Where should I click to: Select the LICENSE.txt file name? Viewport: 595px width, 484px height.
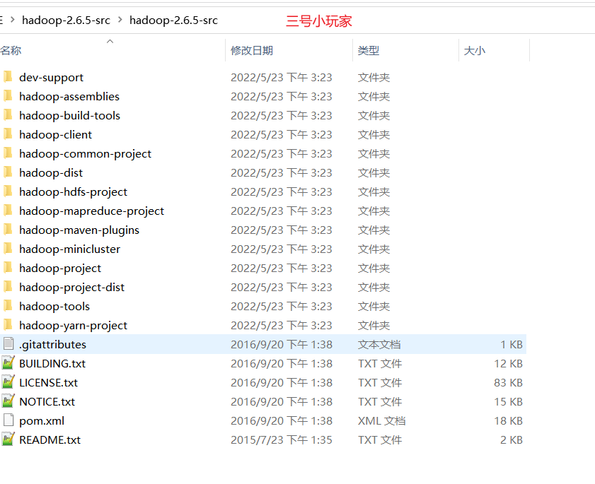pos(49,382)
